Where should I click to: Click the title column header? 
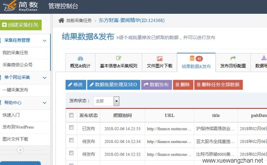pos(216,115)
